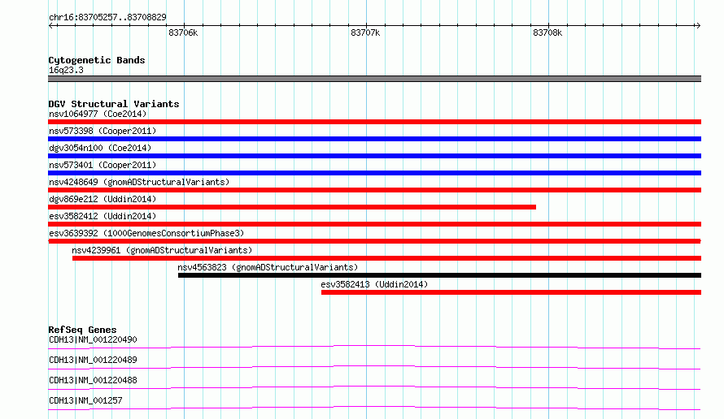Screen dimensions: 724x419
Task: Click the 83708k ruler label
Action: click(x=547, y=32)
